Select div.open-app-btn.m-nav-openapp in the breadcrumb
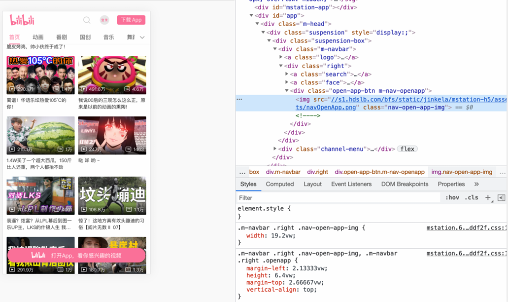The width and height of the screenshot is (508, 302). coord(380,172)
